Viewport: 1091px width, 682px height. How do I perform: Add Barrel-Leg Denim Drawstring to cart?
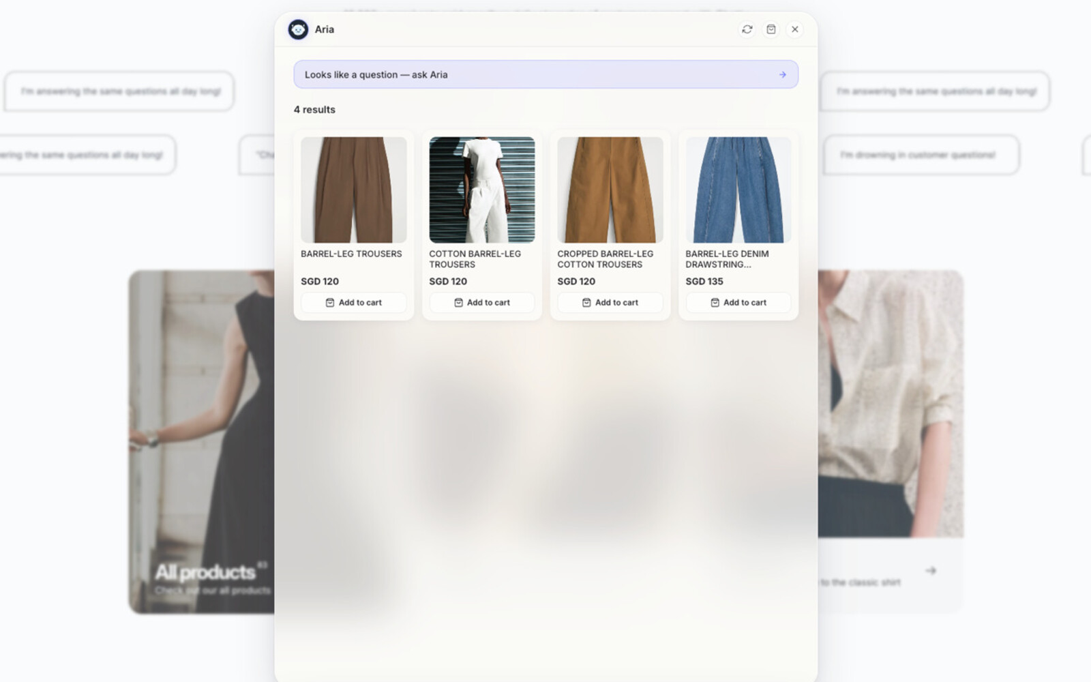pos(738,302)
